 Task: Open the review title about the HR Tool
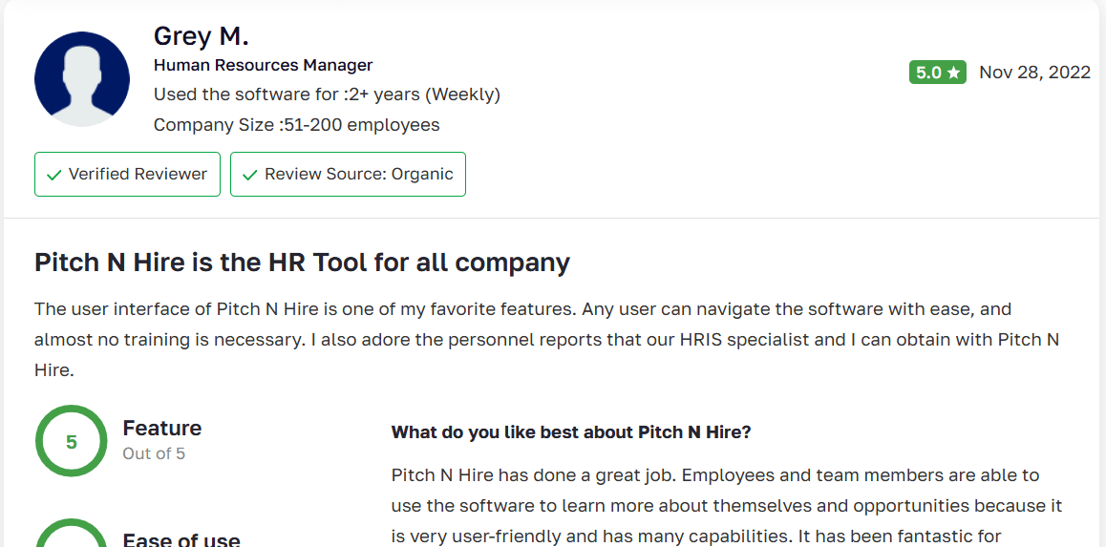pyautogui.click(x=302, y=263)
